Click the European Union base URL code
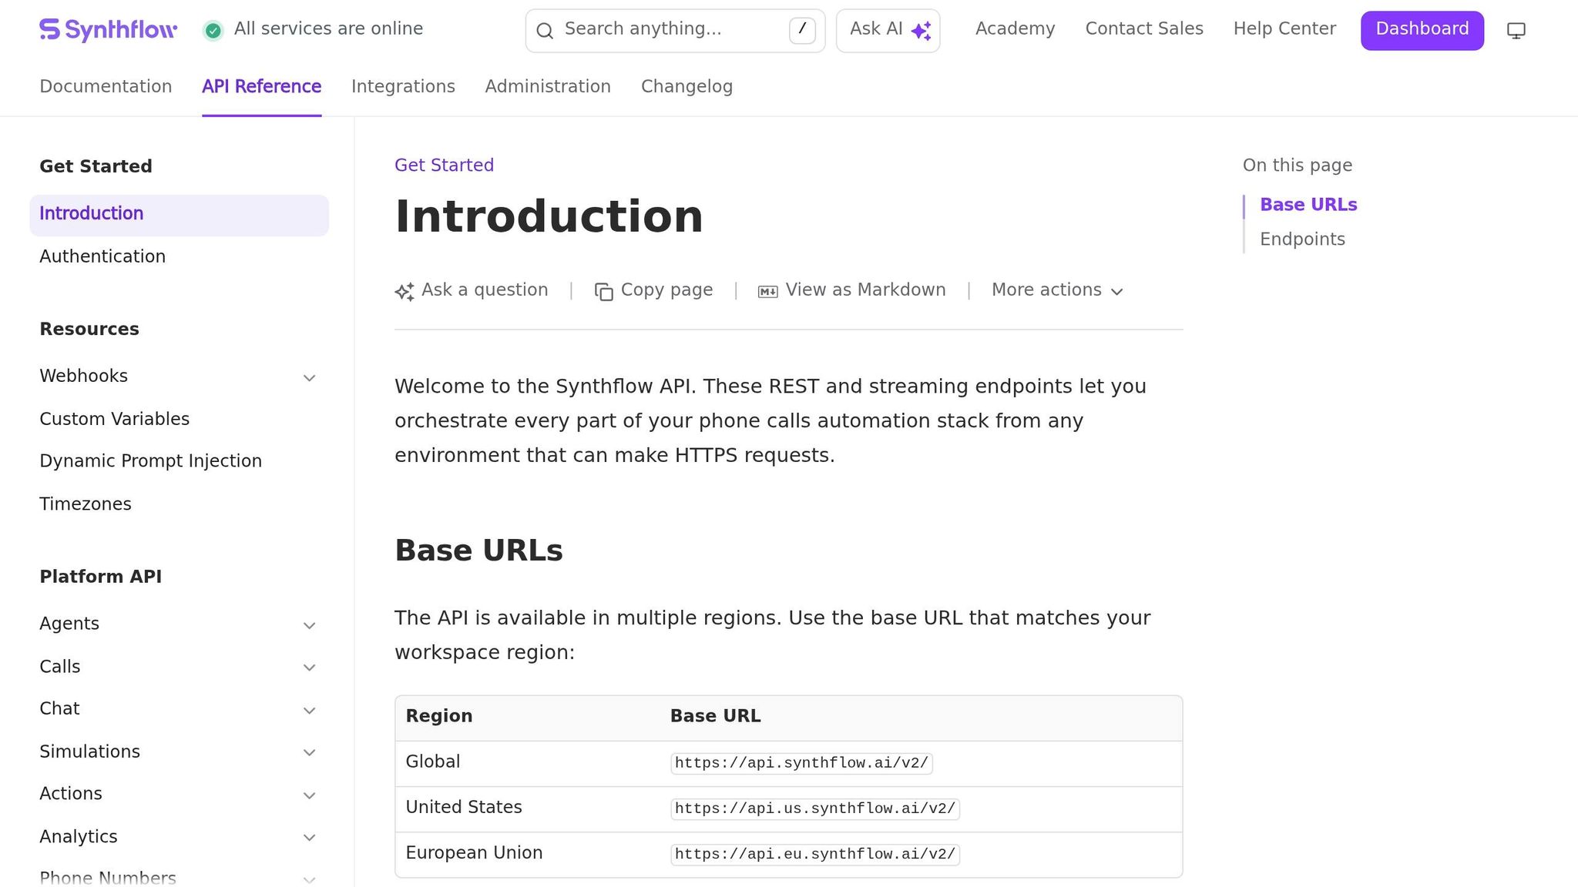The height and width of the screenshot is (887, 1578). pyautogui.click(x=815, y=854)
